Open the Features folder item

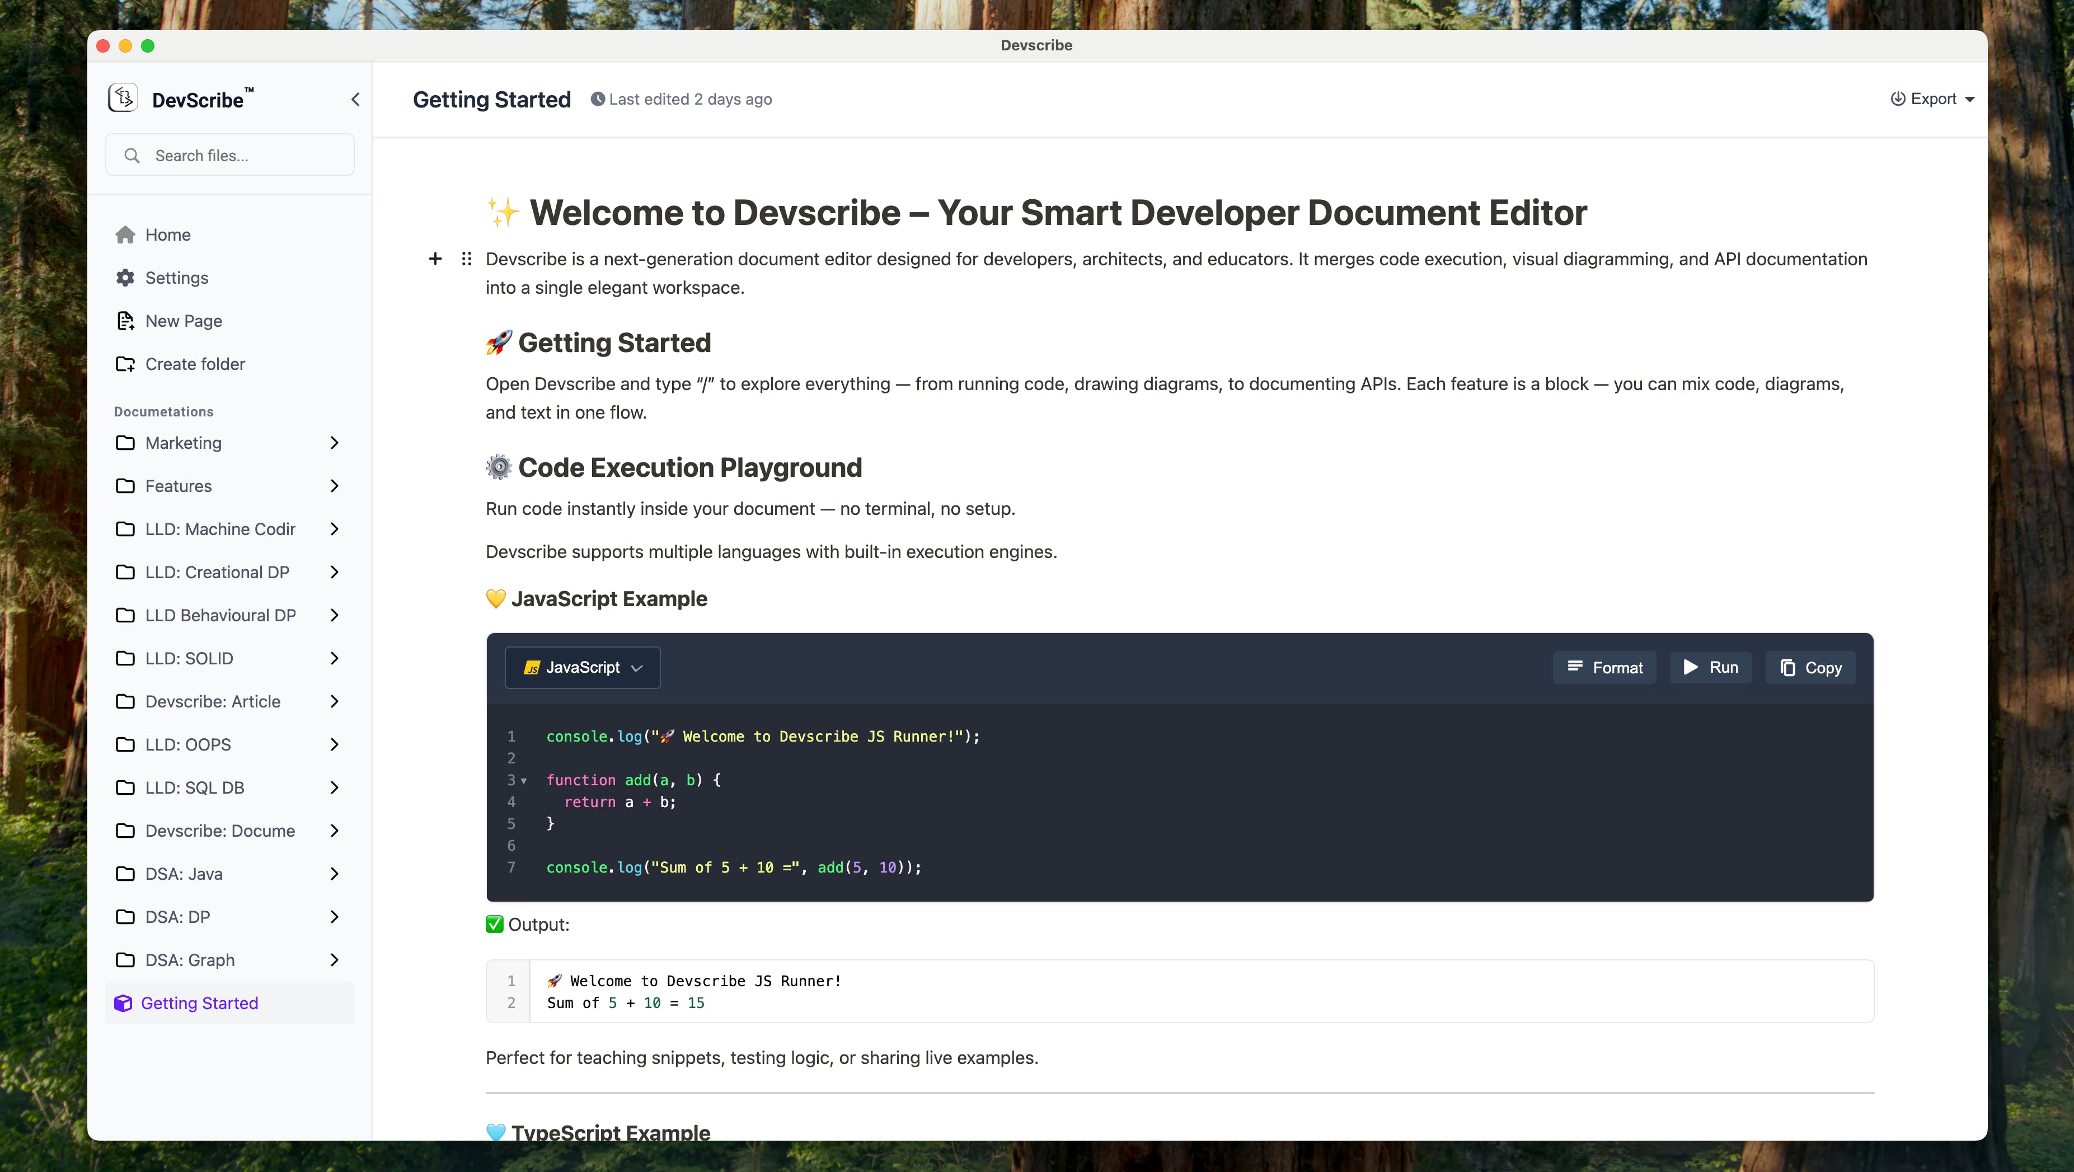(x=178, y=486)
